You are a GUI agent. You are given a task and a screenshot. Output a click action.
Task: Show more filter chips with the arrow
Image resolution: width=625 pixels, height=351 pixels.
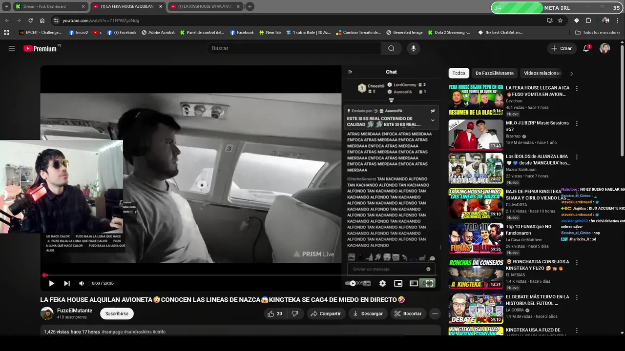pyautogui.click(x=571, y=73)
